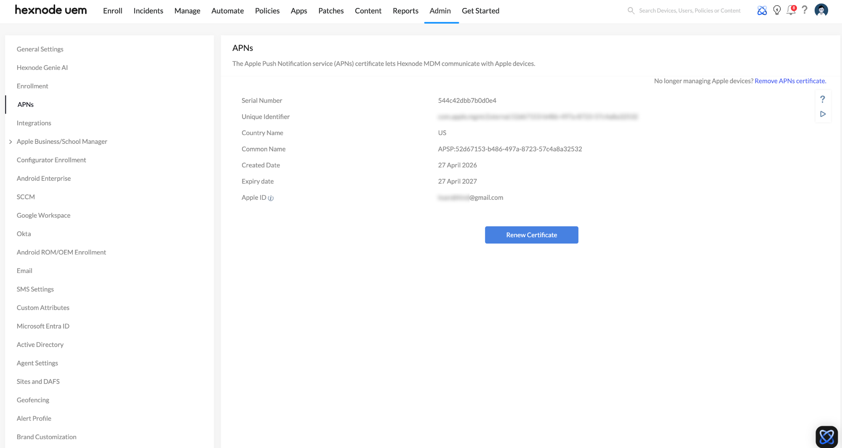Select Alert Profile in sidebar

click(x=34, y=419)
